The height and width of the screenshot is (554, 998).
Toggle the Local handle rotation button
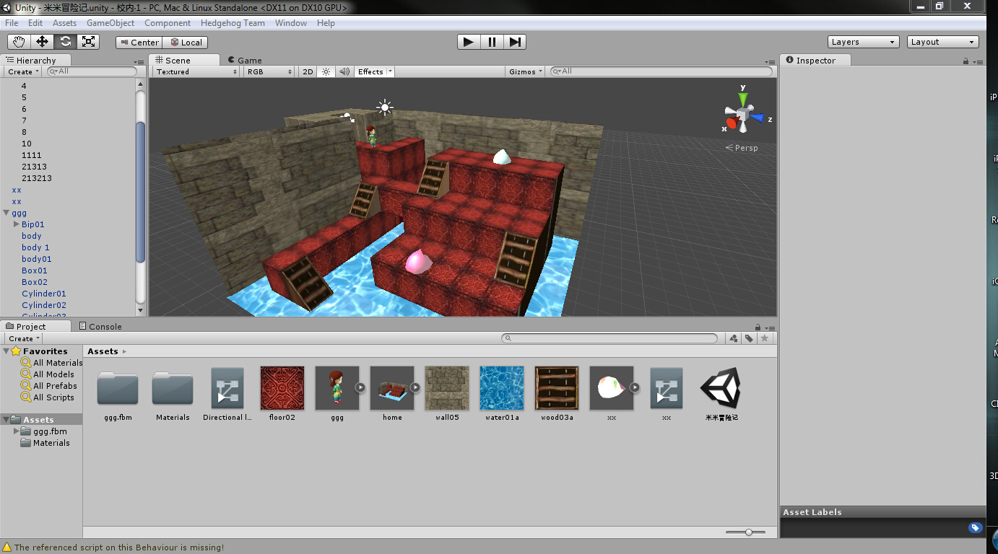coord(186,43)
